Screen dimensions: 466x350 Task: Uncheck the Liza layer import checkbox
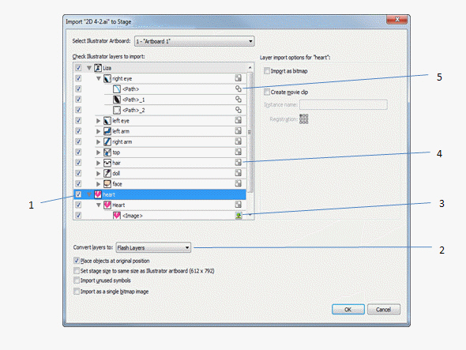coord(78,68)
